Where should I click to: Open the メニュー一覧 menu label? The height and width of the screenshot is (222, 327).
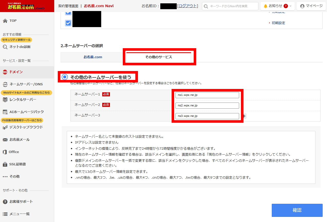[20, 214]
